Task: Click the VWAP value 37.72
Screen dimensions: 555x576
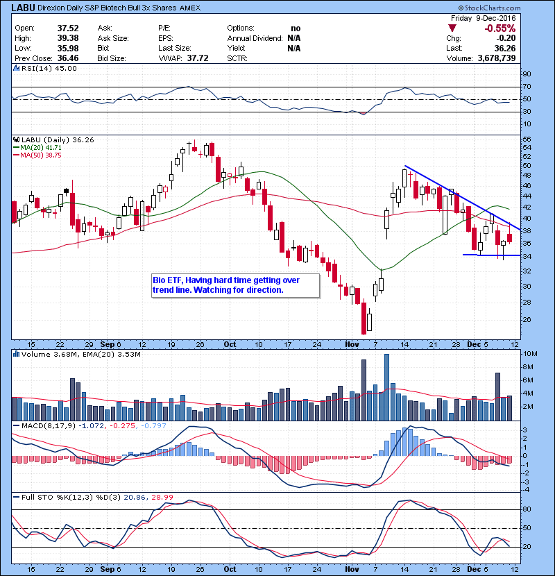Action: coord(198,58)
